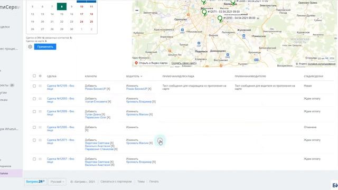Image resolution: width=338 pixels, height=190 pixels.
Task: Click Печать in the footer
Action: click(x=154, y=182)
